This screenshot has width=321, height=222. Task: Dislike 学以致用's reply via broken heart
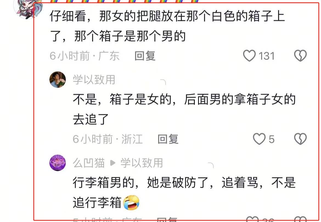click(x=300, y=139)
